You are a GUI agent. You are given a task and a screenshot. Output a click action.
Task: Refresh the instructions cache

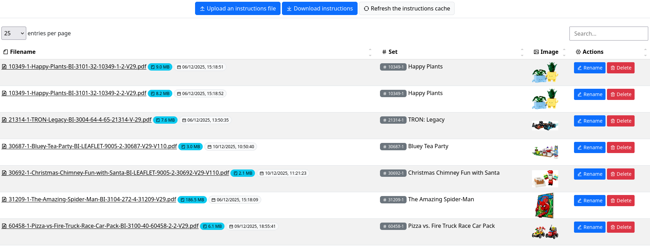pyautogui.click(x=407, y=8)
